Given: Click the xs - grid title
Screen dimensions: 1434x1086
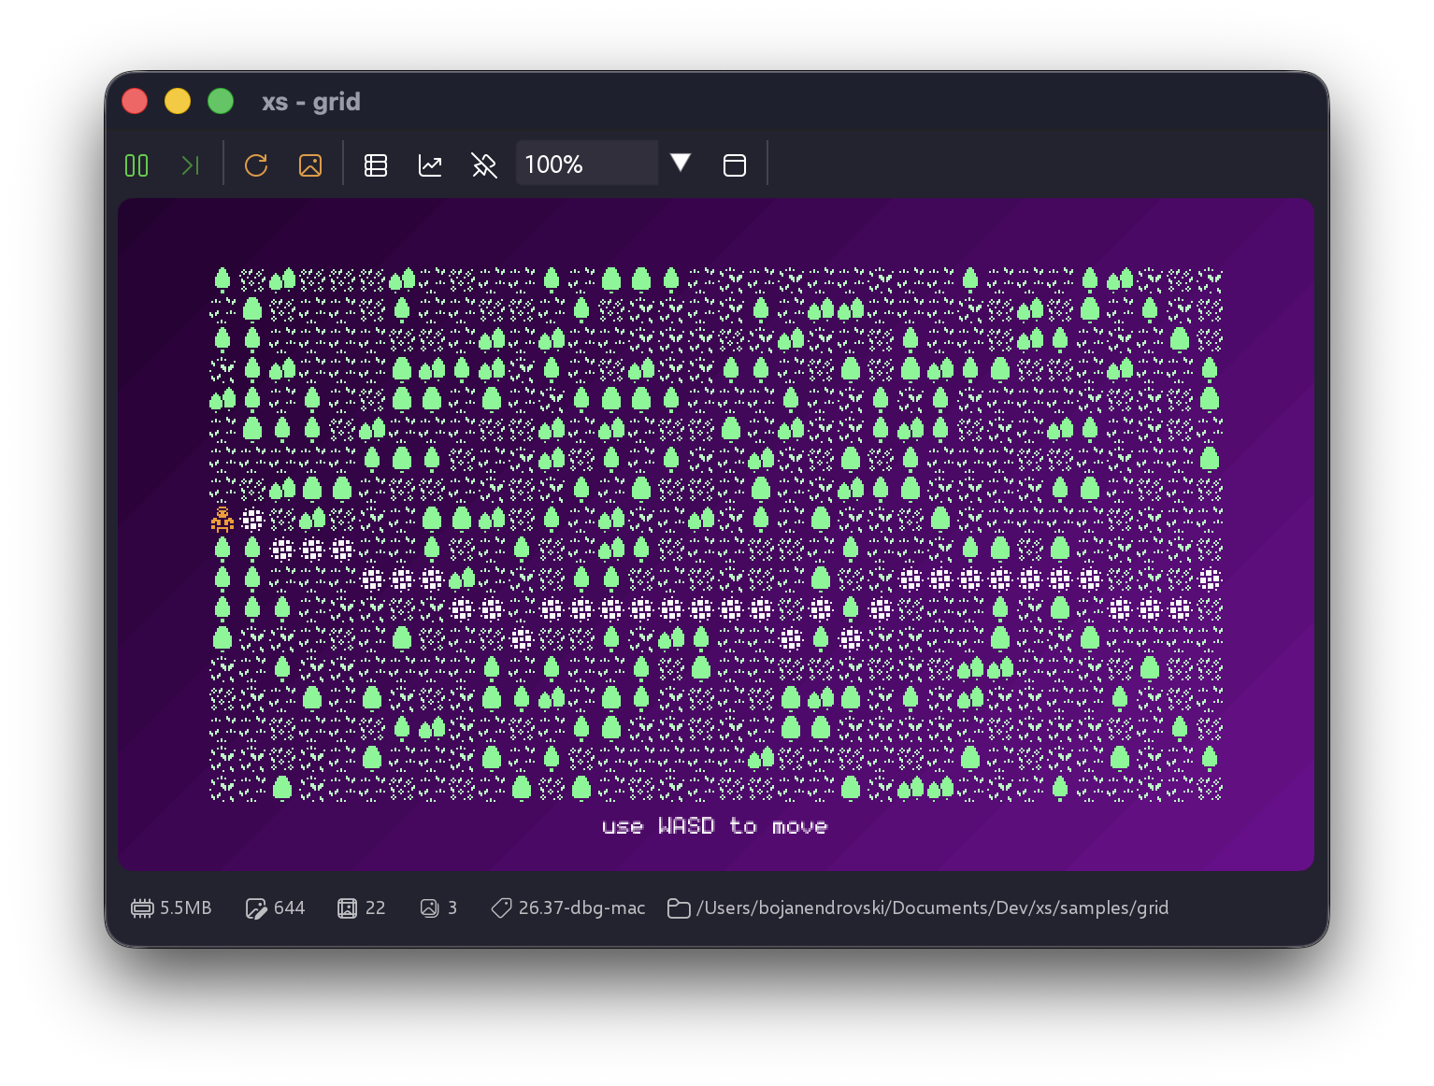Looking at the screenshot, I should point(310,102).
